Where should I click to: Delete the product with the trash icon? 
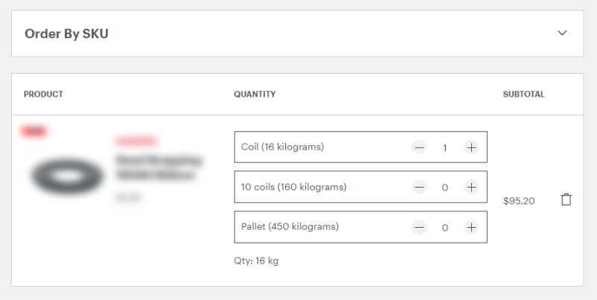(566, 200)
